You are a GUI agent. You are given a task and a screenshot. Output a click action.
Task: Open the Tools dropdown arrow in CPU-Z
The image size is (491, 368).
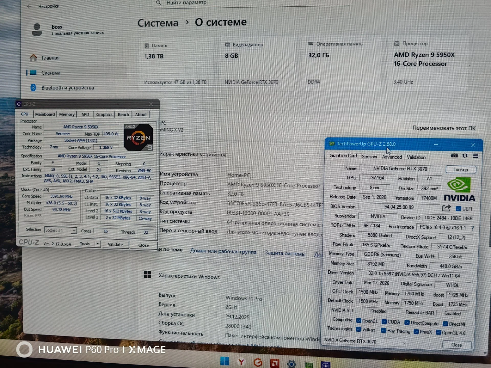98,244
